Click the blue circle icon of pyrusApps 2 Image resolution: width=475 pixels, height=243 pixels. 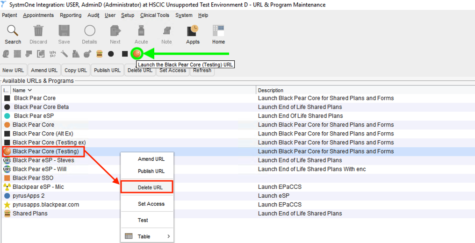7,196
